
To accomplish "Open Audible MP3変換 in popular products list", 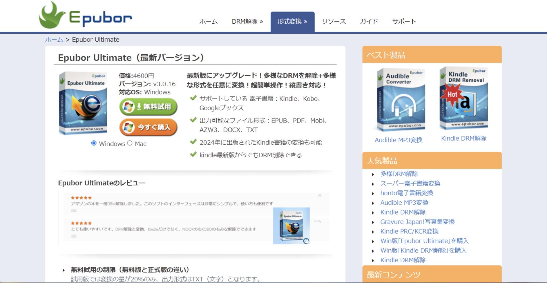I will coord(404,202).
